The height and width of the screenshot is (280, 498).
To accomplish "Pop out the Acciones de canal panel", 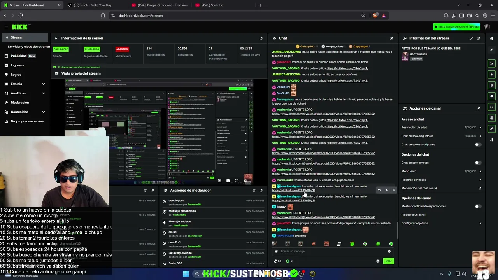I will point(479,108).
